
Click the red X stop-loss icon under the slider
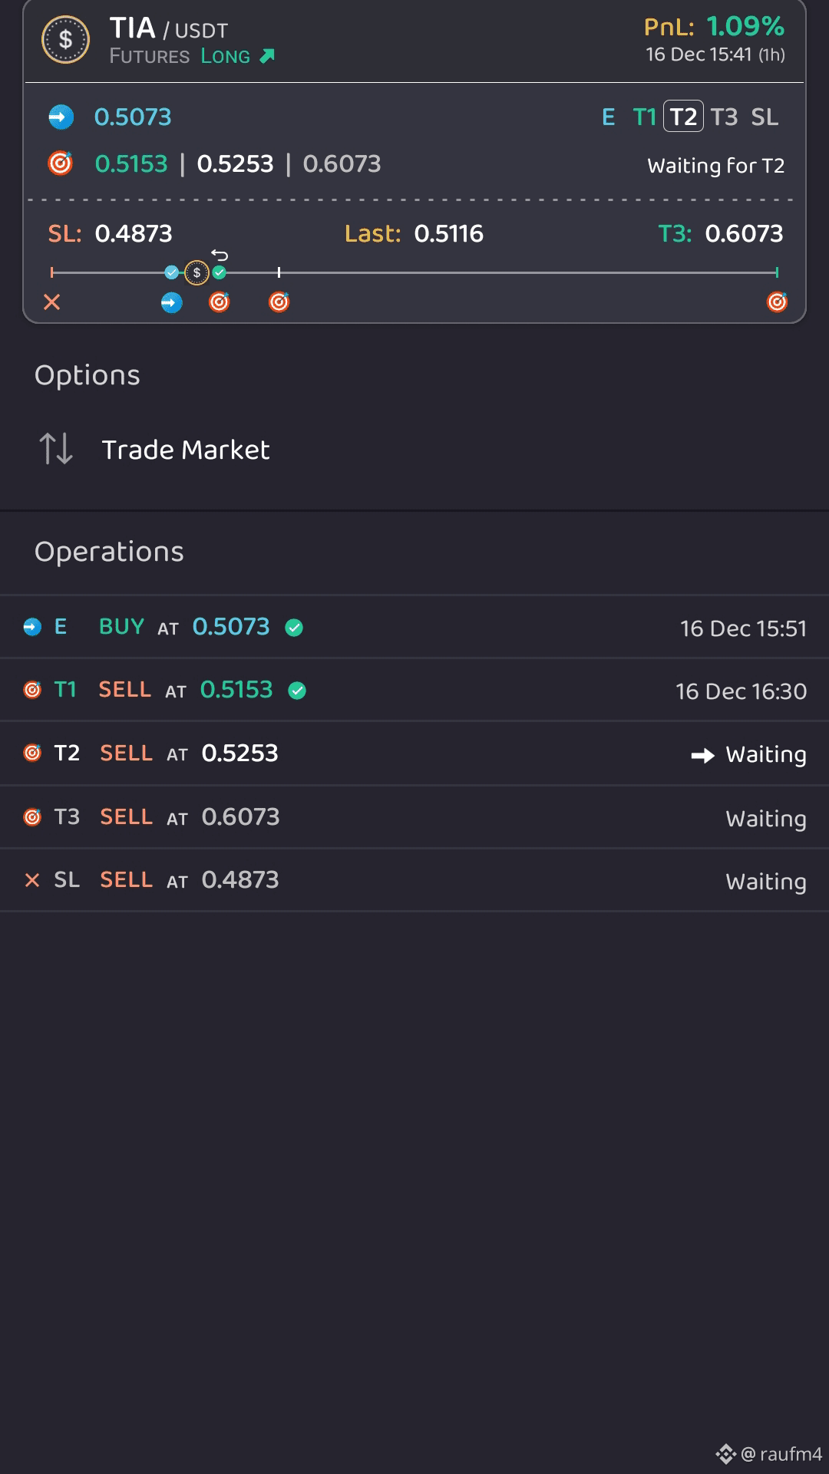(51, 302)
